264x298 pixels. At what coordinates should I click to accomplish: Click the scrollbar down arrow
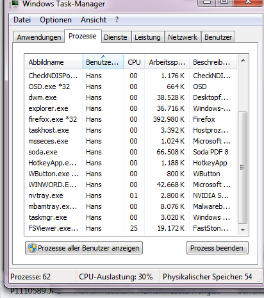[x=243, y=230]
